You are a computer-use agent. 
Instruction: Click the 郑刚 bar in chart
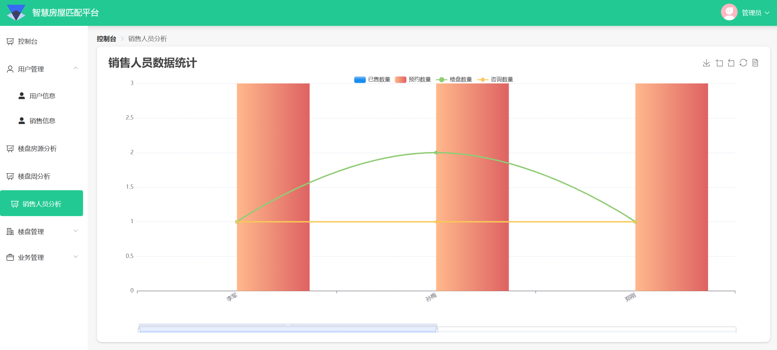pyautogui.click(x=672, y=187)
